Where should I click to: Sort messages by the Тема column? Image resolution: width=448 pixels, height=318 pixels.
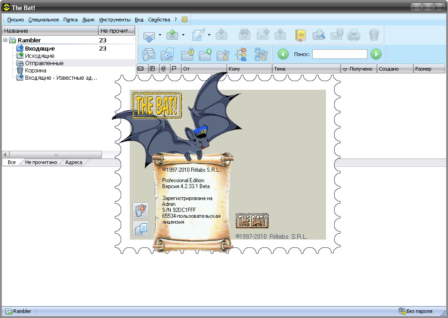(306, 69)
